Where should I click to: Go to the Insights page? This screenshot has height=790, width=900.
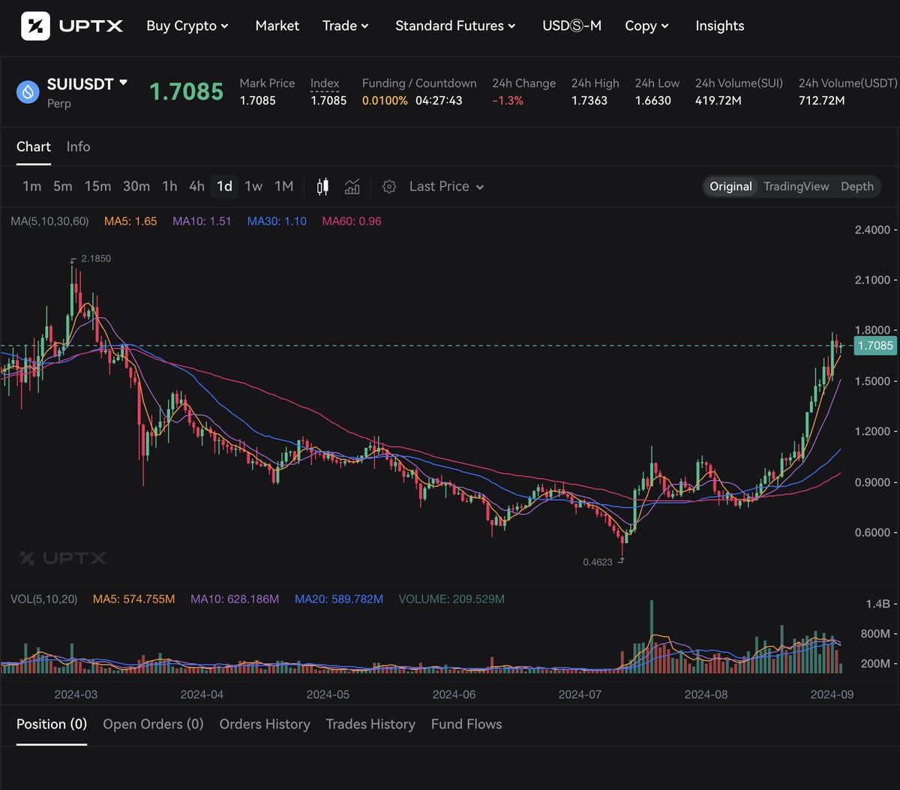719,26
